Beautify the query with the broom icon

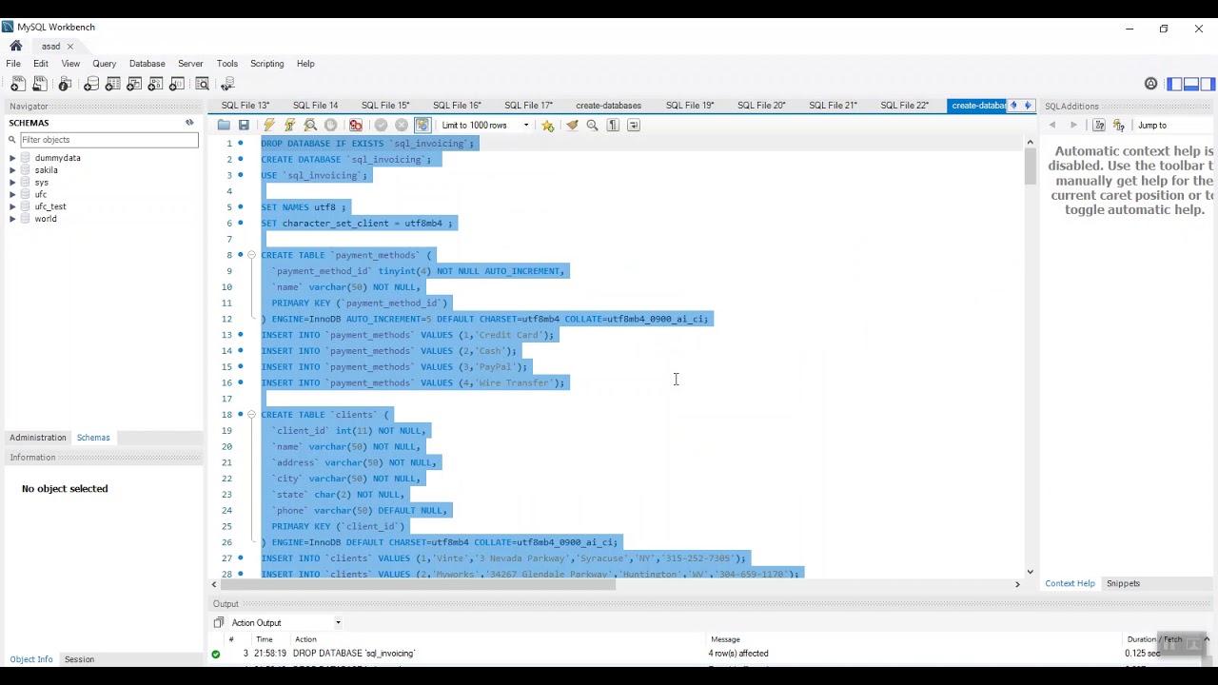pos(572,125)
